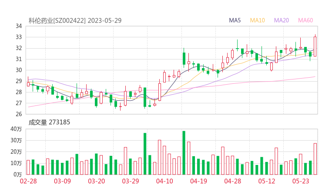Click the MA60 legend label
322x191 pixels.
click(305, 20)
